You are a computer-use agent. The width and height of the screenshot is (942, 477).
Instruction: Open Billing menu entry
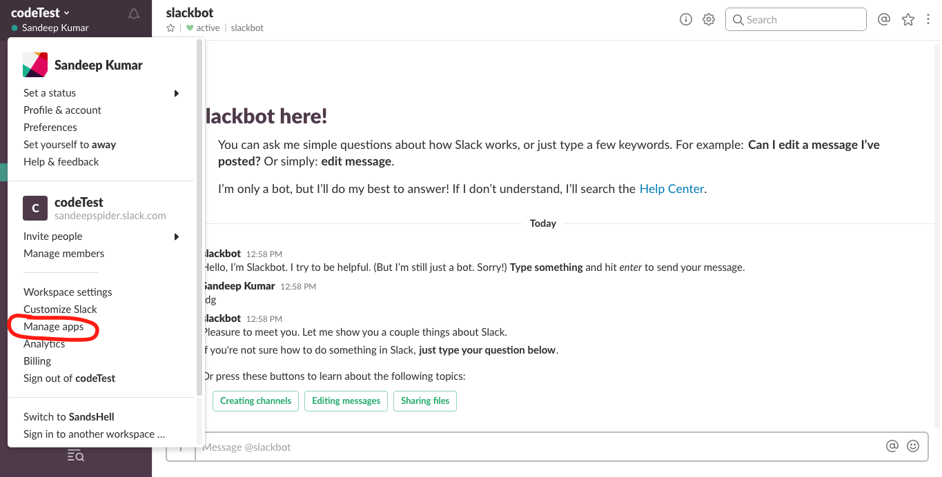coord(37,361)
